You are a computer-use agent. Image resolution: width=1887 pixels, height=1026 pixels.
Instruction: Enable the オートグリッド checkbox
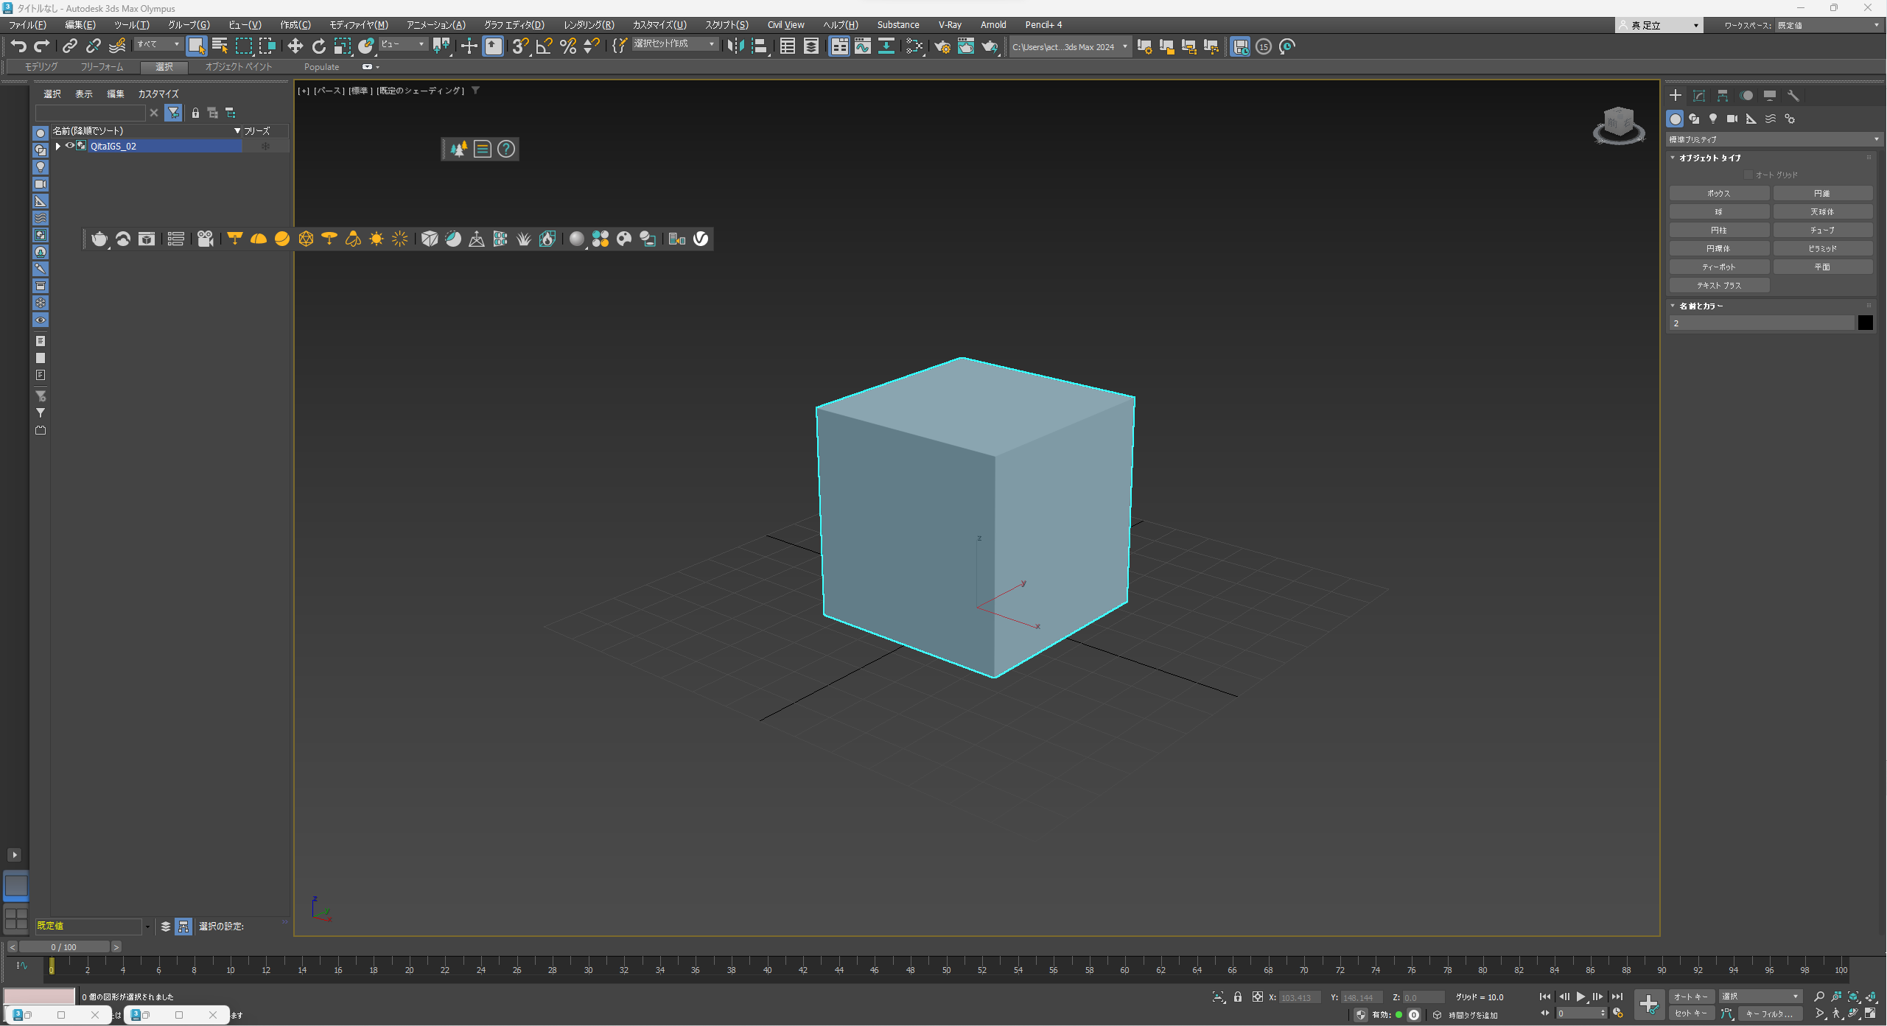point(1748,175)
